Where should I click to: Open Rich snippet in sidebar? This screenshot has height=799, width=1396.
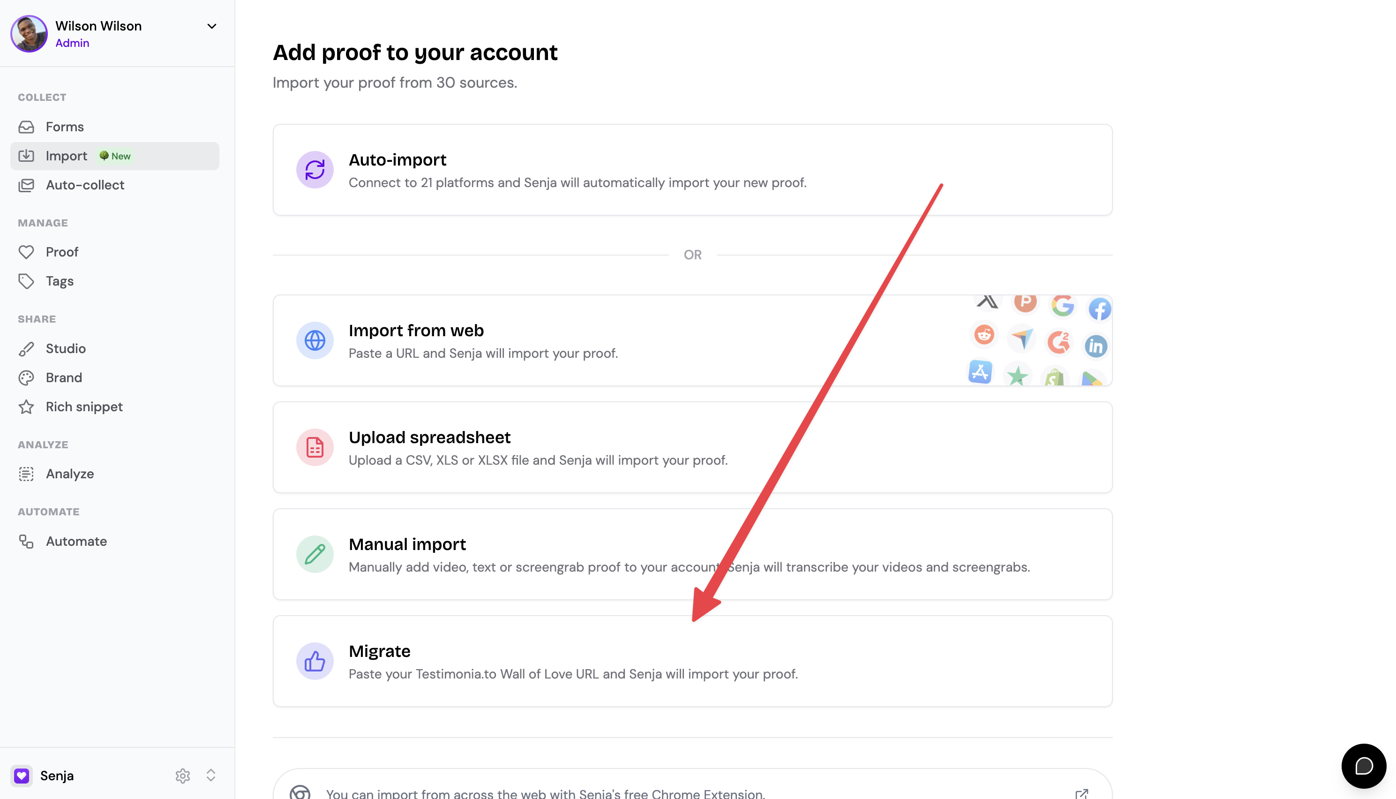[115, 407]
